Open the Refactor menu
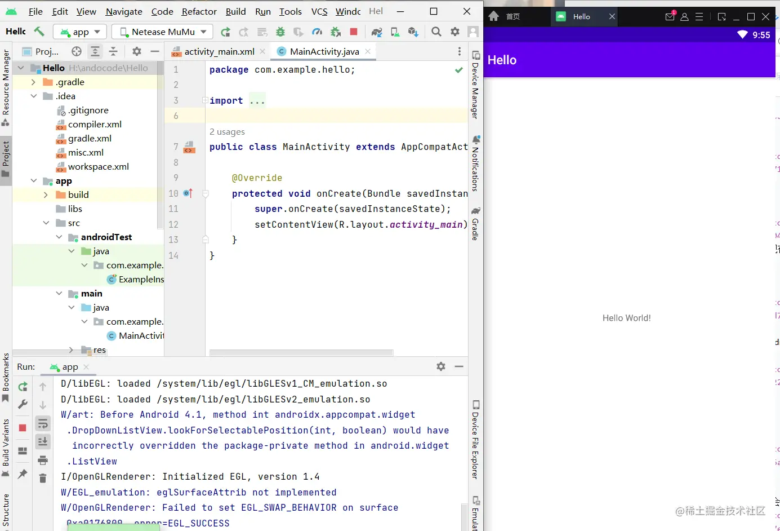Screen dimensions: 780x531 199,11
